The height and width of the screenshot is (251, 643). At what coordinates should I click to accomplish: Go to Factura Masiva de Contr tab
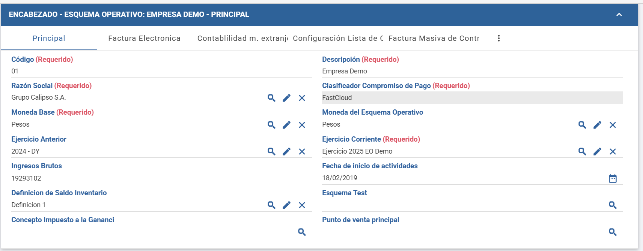point(434,38)
